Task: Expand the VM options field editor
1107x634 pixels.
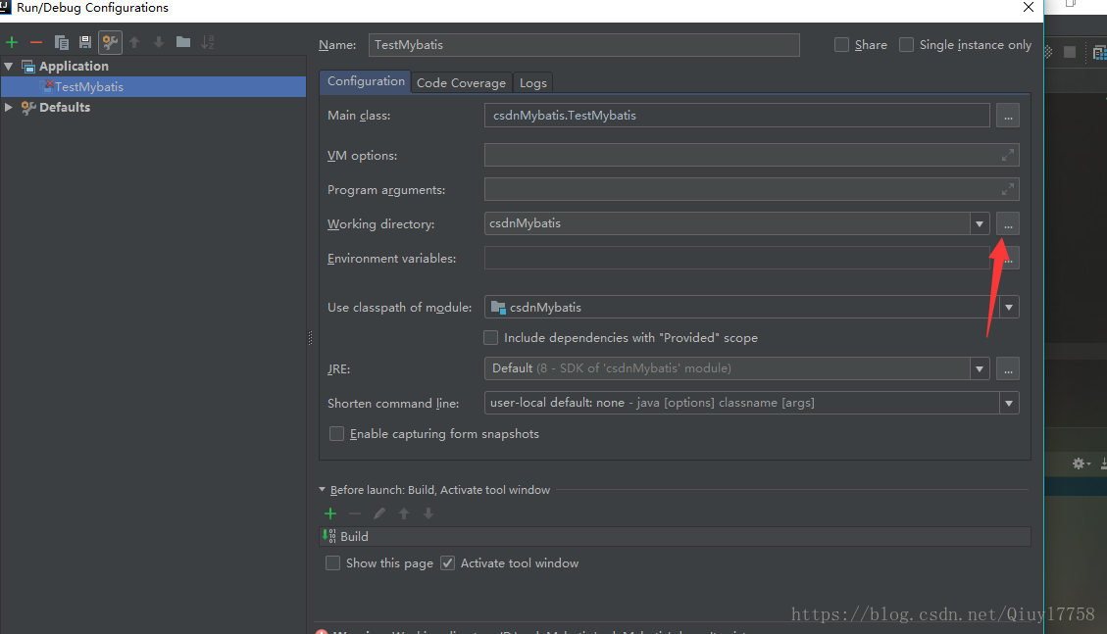Action: 1007,155
